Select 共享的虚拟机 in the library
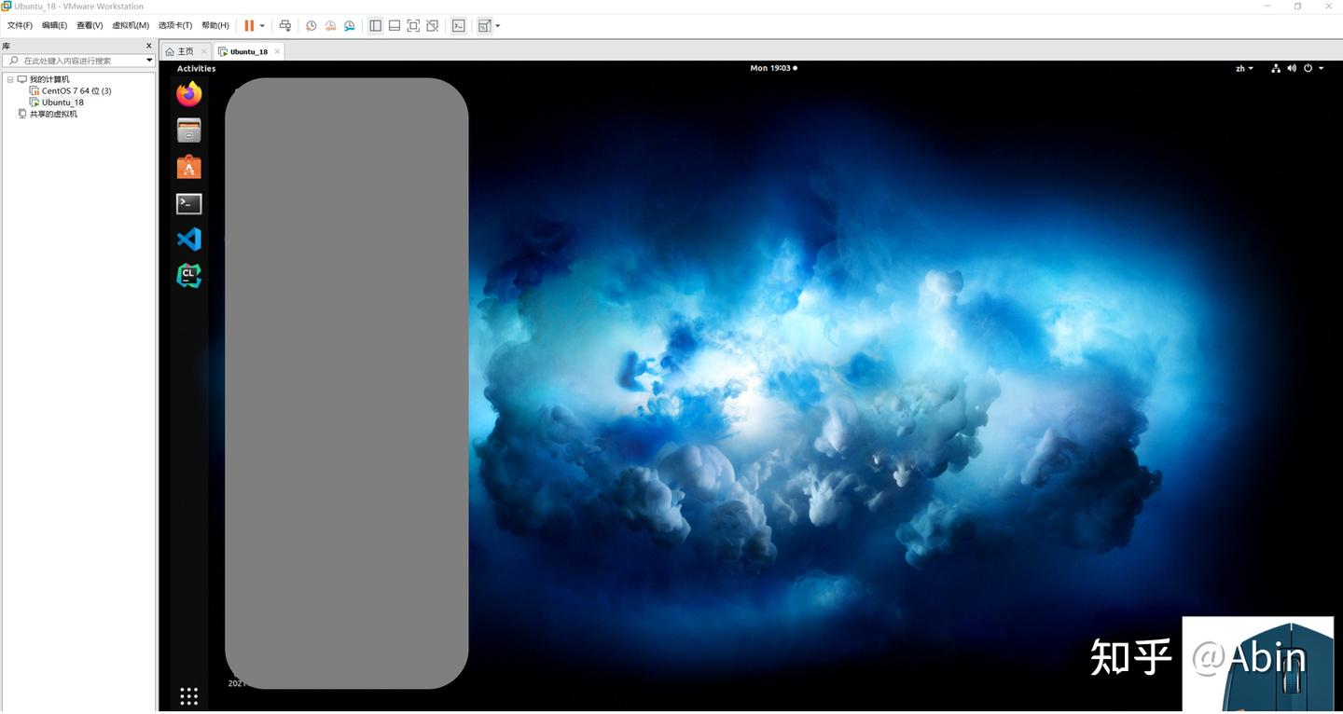 (x=53, y=114)
